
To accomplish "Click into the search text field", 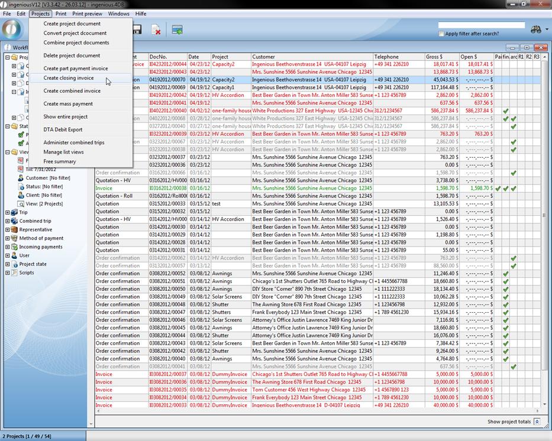I will point(481,25).
